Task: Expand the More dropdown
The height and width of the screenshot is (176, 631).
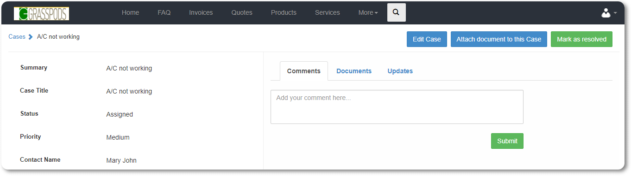Action: point(368,12)
